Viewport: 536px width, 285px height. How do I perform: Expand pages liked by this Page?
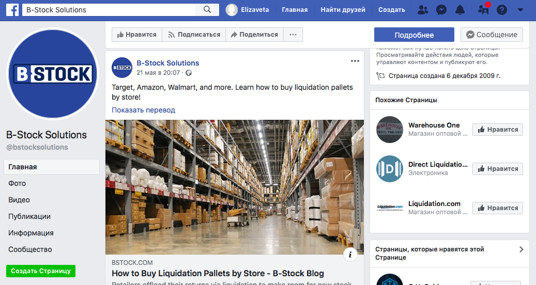[x=521, y=249]
